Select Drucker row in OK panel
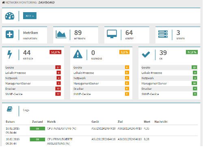The height and width of the screenshot is (147, 203). (169, 89)
